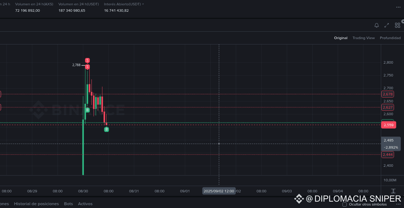Viewport: 404px width, 208px height.
Task: Click the 09/04 date axis label
Action: (x=338, y=191)
